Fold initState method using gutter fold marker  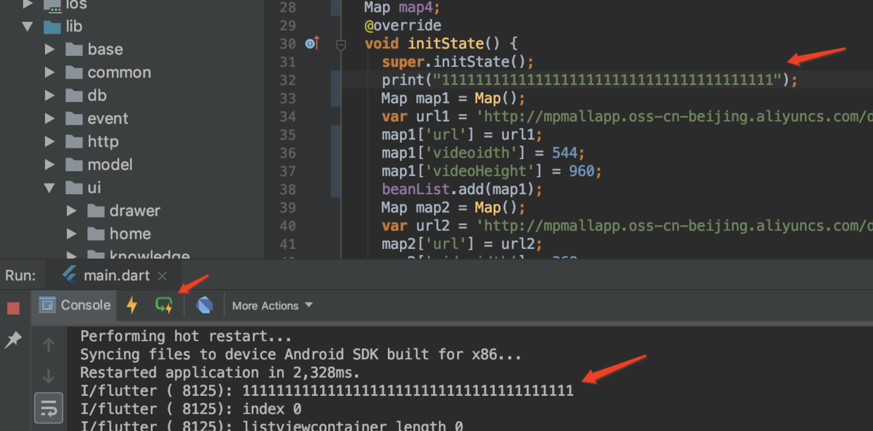[341, 44]
